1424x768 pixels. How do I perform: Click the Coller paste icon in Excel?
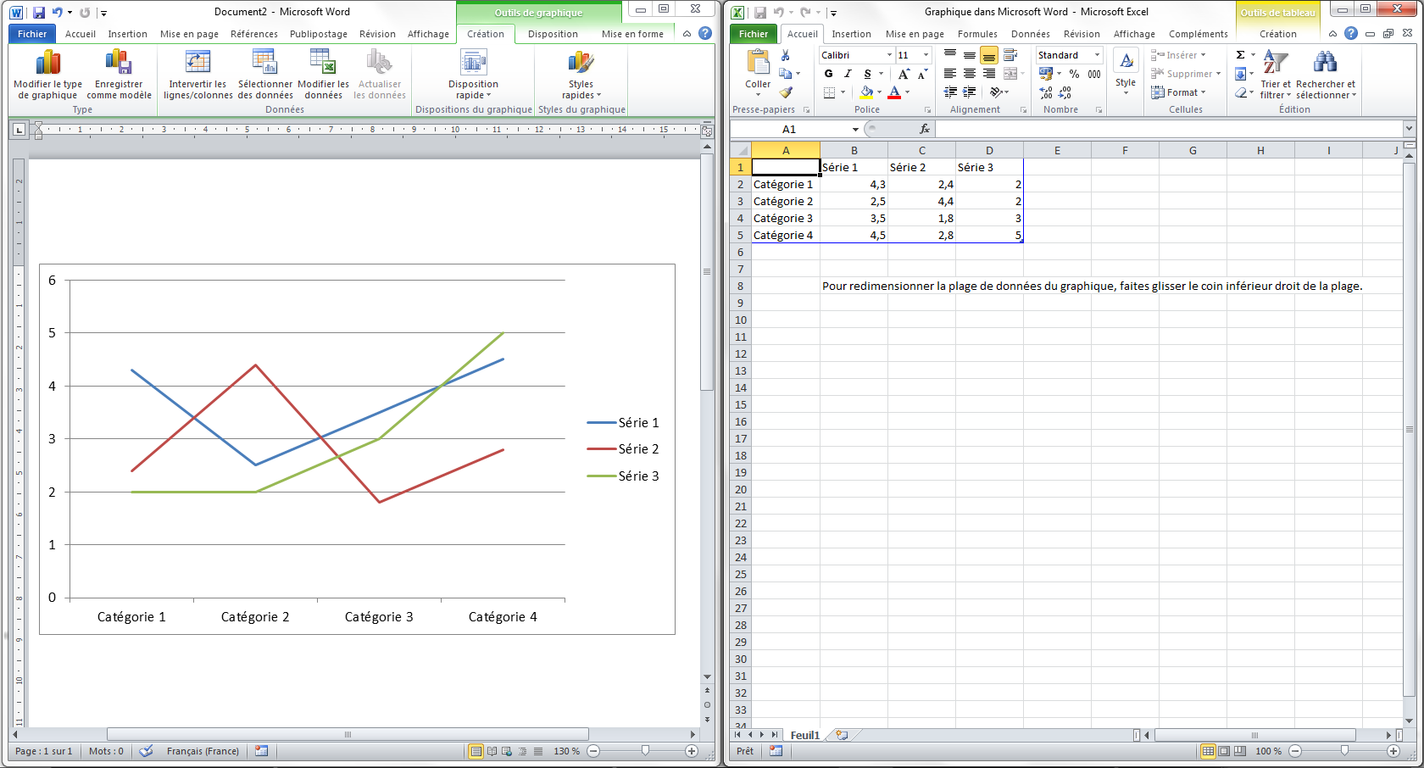coord(758,64)
